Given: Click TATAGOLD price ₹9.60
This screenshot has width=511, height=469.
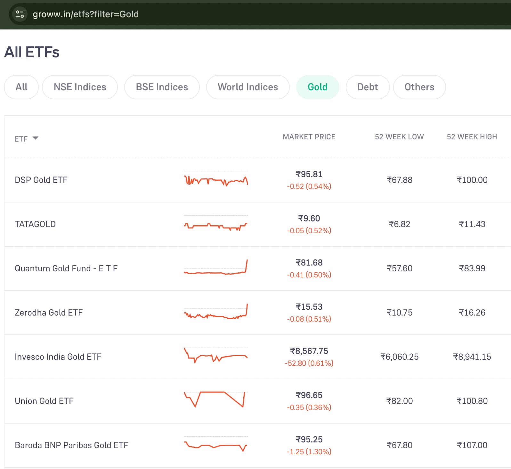Looking at the screenshot, I should tap(309, 218).
